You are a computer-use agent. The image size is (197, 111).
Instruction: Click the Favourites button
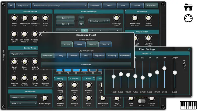95,5
